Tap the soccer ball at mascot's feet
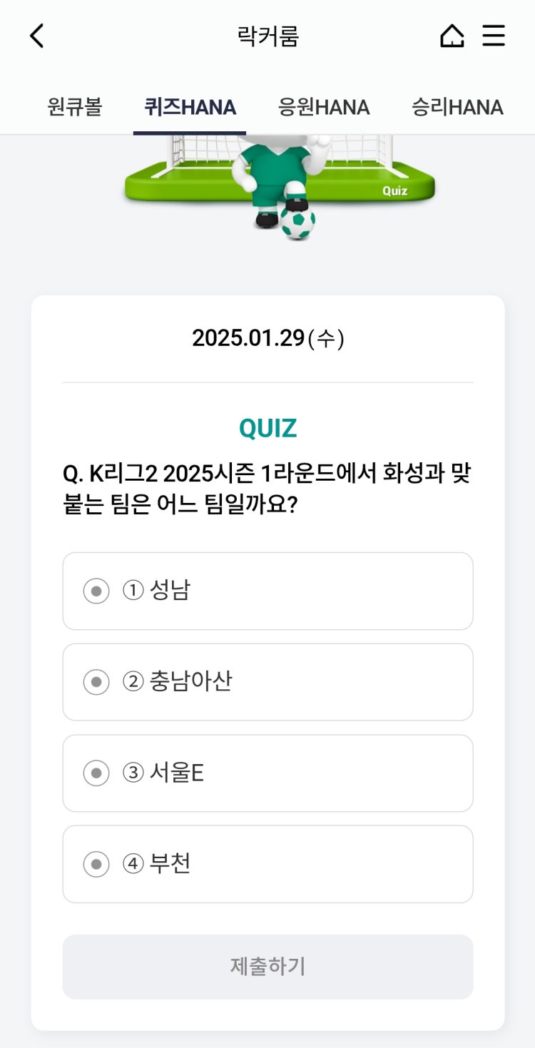Viewport: 535px width, 1048px height. (x=297, y=222)
